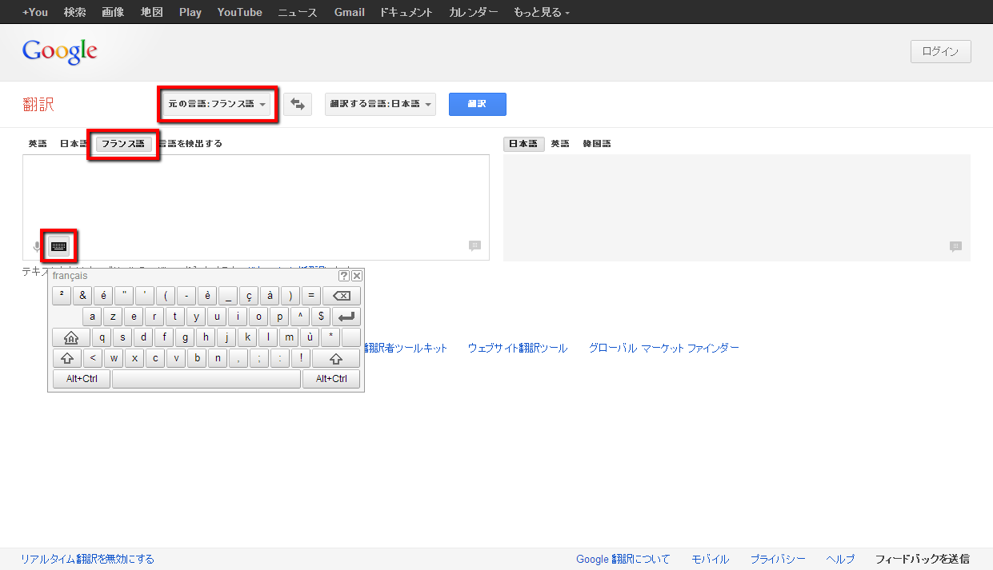Open +You in the top bar
This screenshot has height=570, width=993.
coord(35,12)
